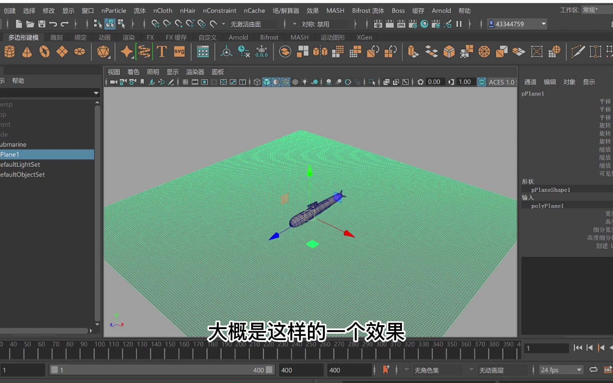
Task: Enable snap to grid in the status line
Action: tap(155, 24)
